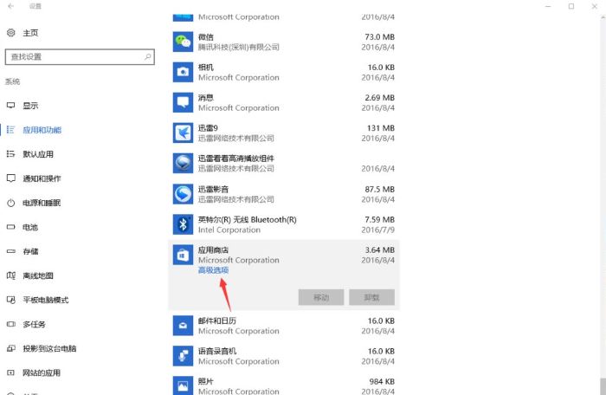606x395 pixels.
Task: Click the 应用商店 Store icon
Action: [183, 255]
